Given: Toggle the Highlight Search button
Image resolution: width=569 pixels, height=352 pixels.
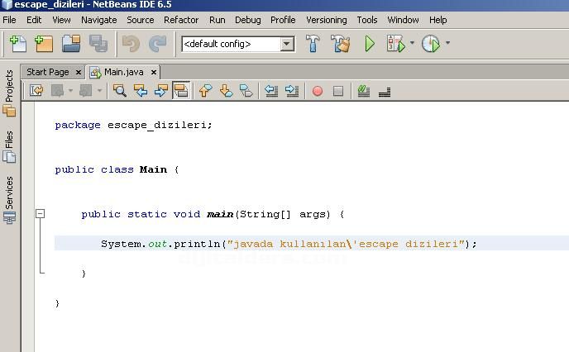Looking at the screenshot, I should [x=181, y=91].
